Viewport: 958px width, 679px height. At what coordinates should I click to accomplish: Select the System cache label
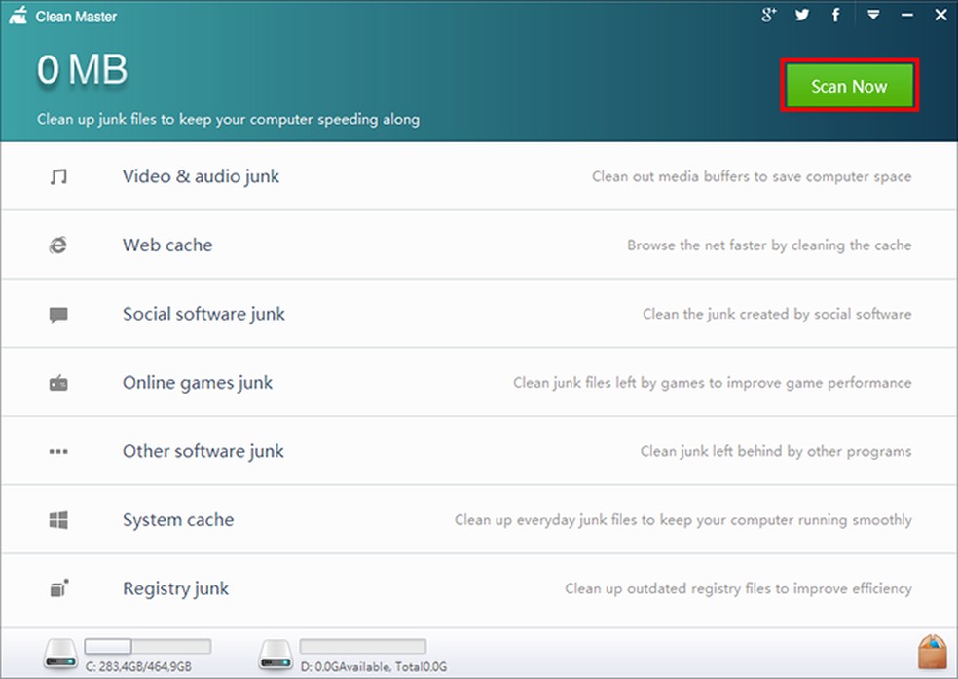(178, 519)
